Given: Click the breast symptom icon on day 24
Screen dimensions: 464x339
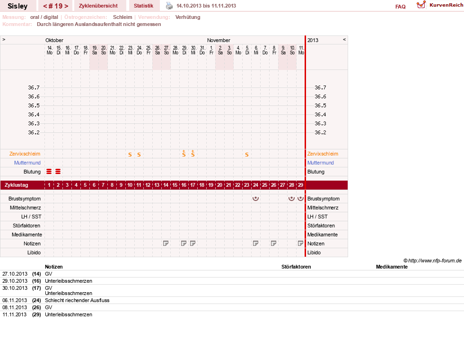Looking at the screenshot, I should [256, 199].
